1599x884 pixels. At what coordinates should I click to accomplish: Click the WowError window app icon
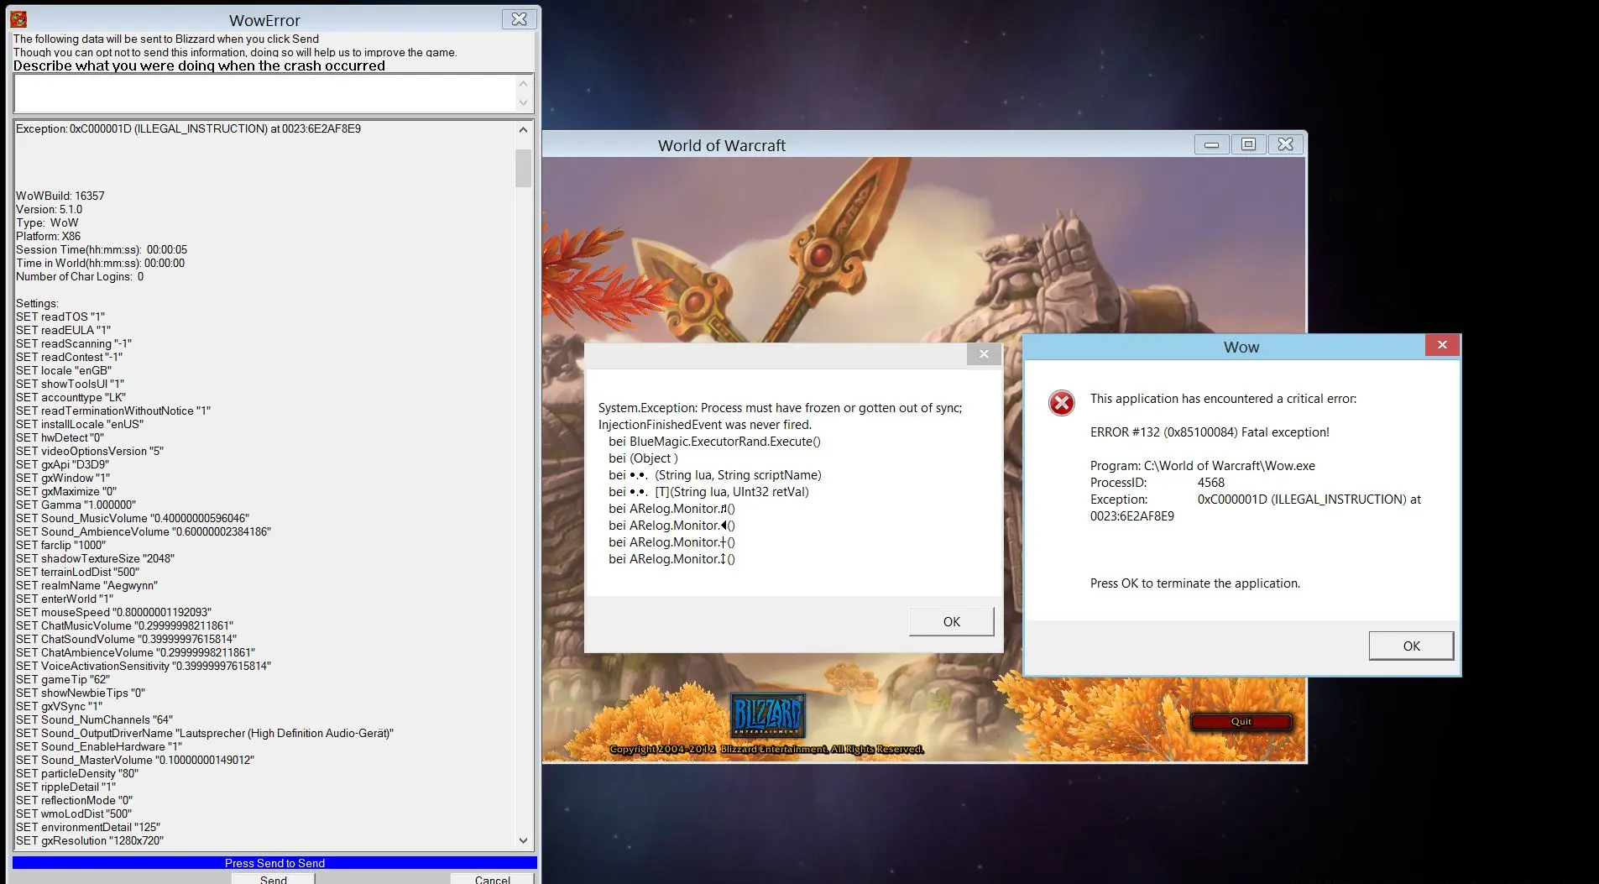click(18, 19)
